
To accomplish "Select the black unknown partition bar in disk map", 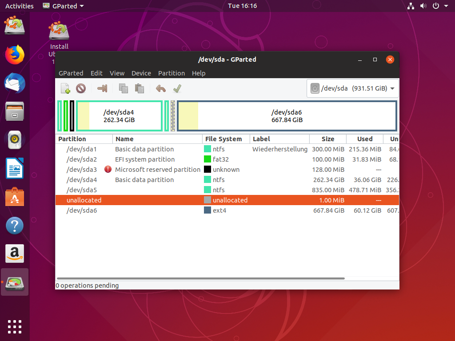I will 72,116.
